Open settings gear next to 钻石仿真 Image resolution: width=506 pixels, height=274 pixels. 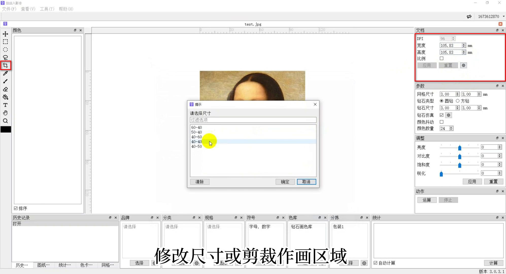449,115
